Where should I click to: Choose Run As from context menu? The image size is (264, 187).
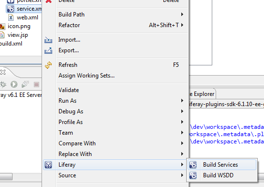tap(116, 101)
